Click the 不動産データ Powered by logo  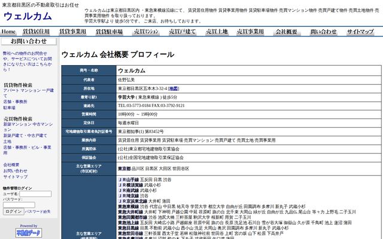[29, 232]
